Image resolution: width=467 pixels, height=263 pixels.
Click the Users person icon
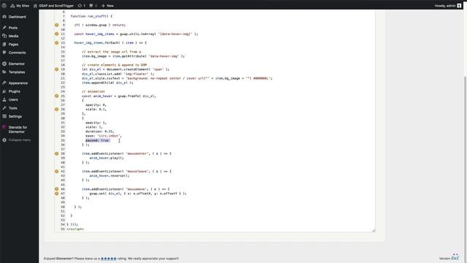coord(4,99)
